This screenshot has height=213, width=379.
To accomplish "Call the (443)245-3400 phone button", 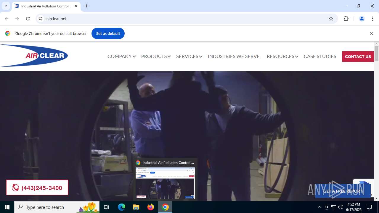I will (37, 188).
